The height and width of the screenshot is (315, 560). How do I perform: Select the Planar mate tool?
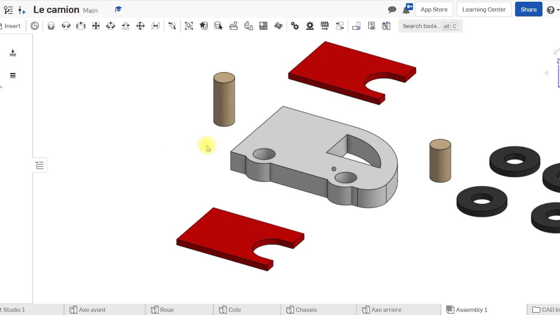[96, 26]
